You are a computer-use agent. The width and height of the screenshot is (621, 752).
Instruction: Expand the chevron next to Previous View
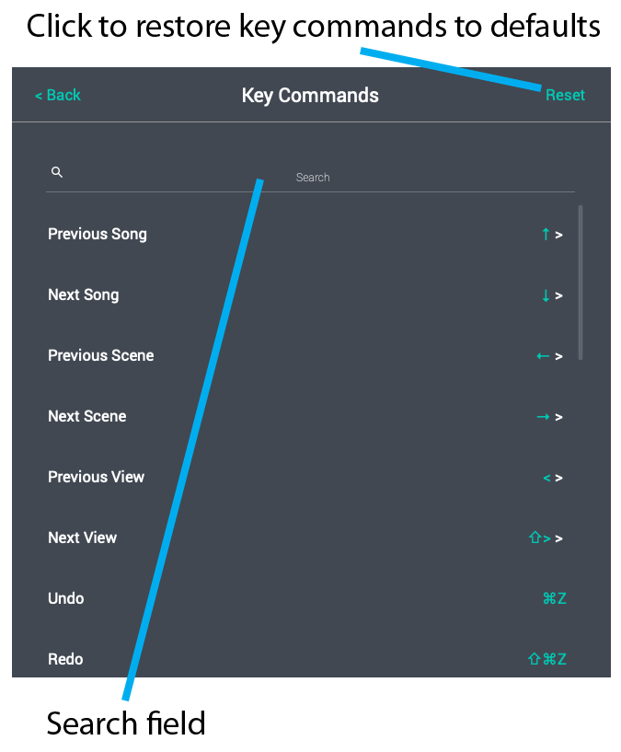tap(560, 478)
